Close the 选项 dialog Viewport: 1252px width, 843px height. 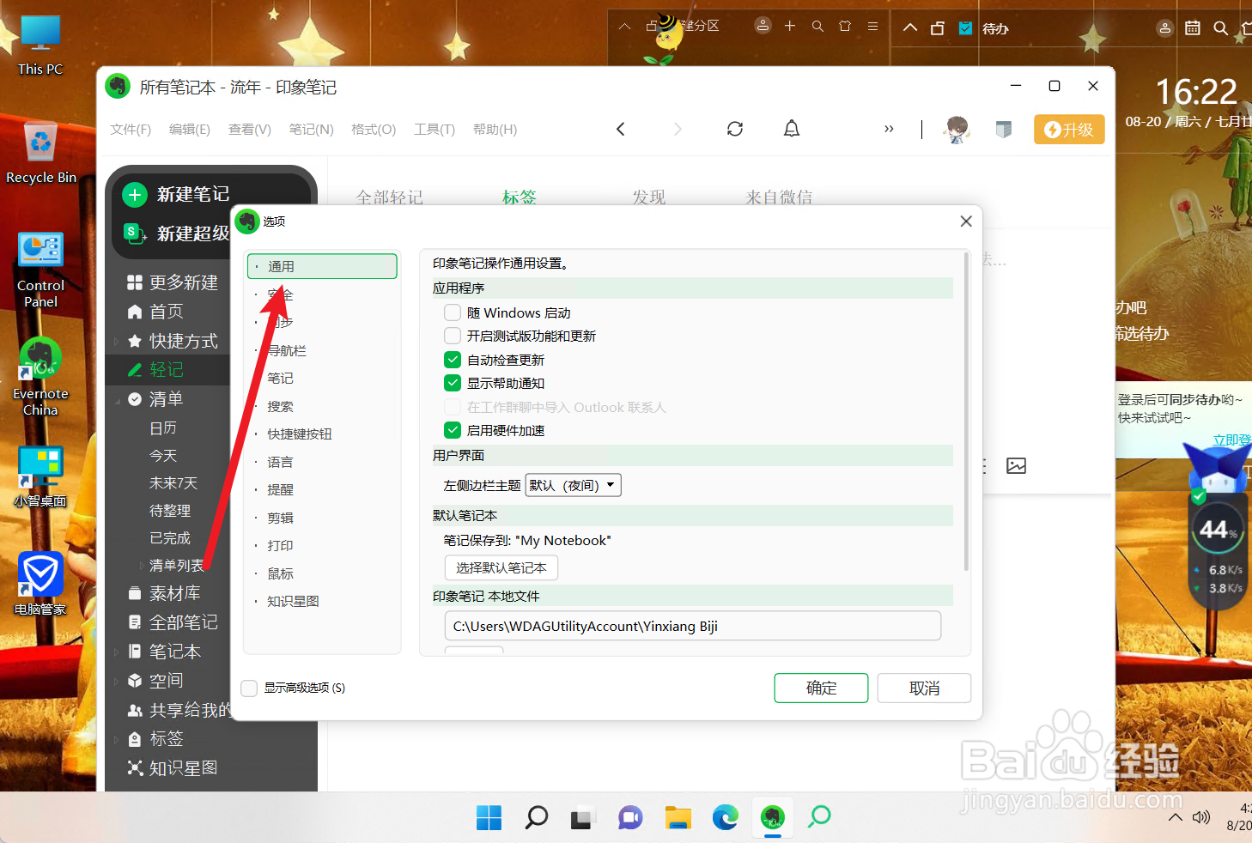coord(966,221)
